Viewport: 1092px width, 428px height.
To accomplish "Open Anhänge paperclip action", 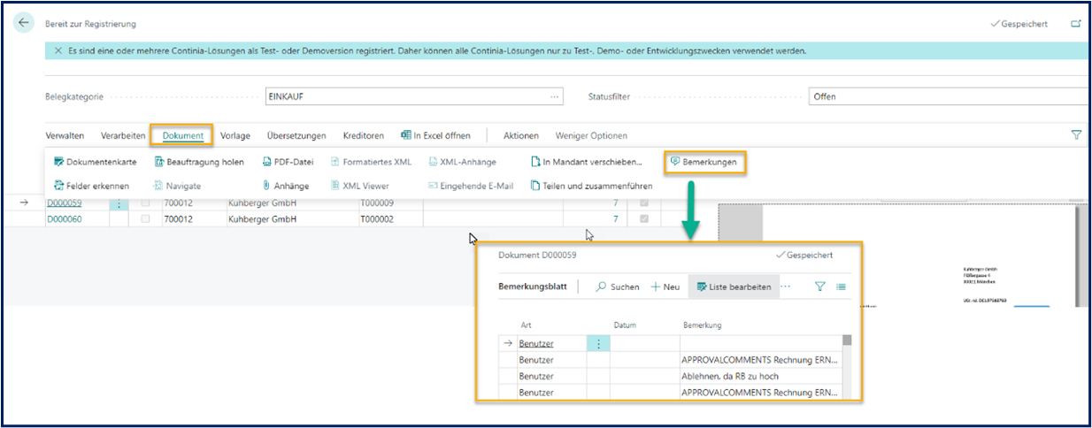I will [285, 186].
